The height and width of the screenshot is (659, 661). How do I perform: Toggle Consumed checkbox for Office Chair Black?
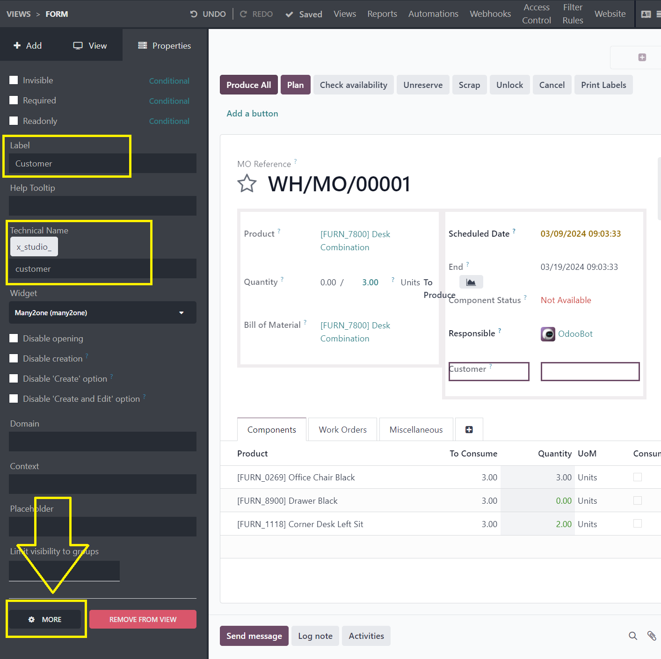tap(637, 477)
